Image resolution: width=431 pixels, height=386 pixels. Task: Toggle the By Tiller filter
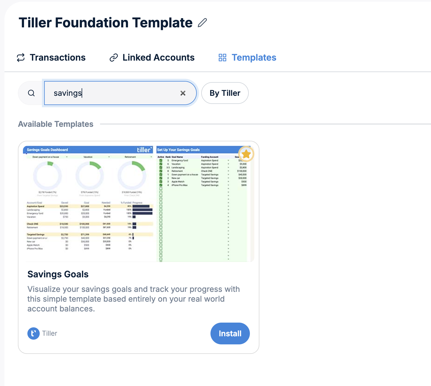pos(225,93)
